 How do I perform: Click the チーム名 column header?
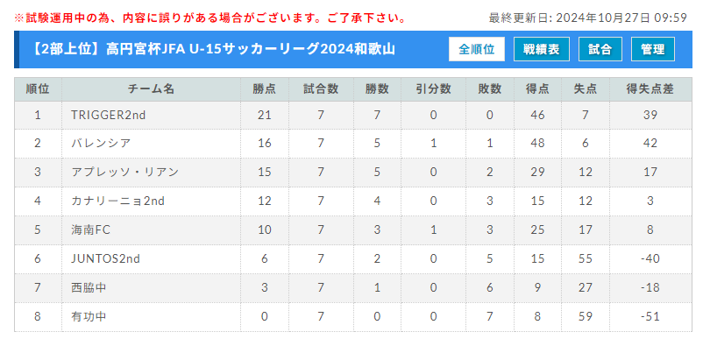tap(151, 89)
